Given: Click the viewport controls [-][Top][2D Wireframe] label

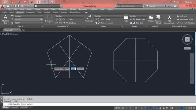Looking at the screenshot, I should pos(9,34).
